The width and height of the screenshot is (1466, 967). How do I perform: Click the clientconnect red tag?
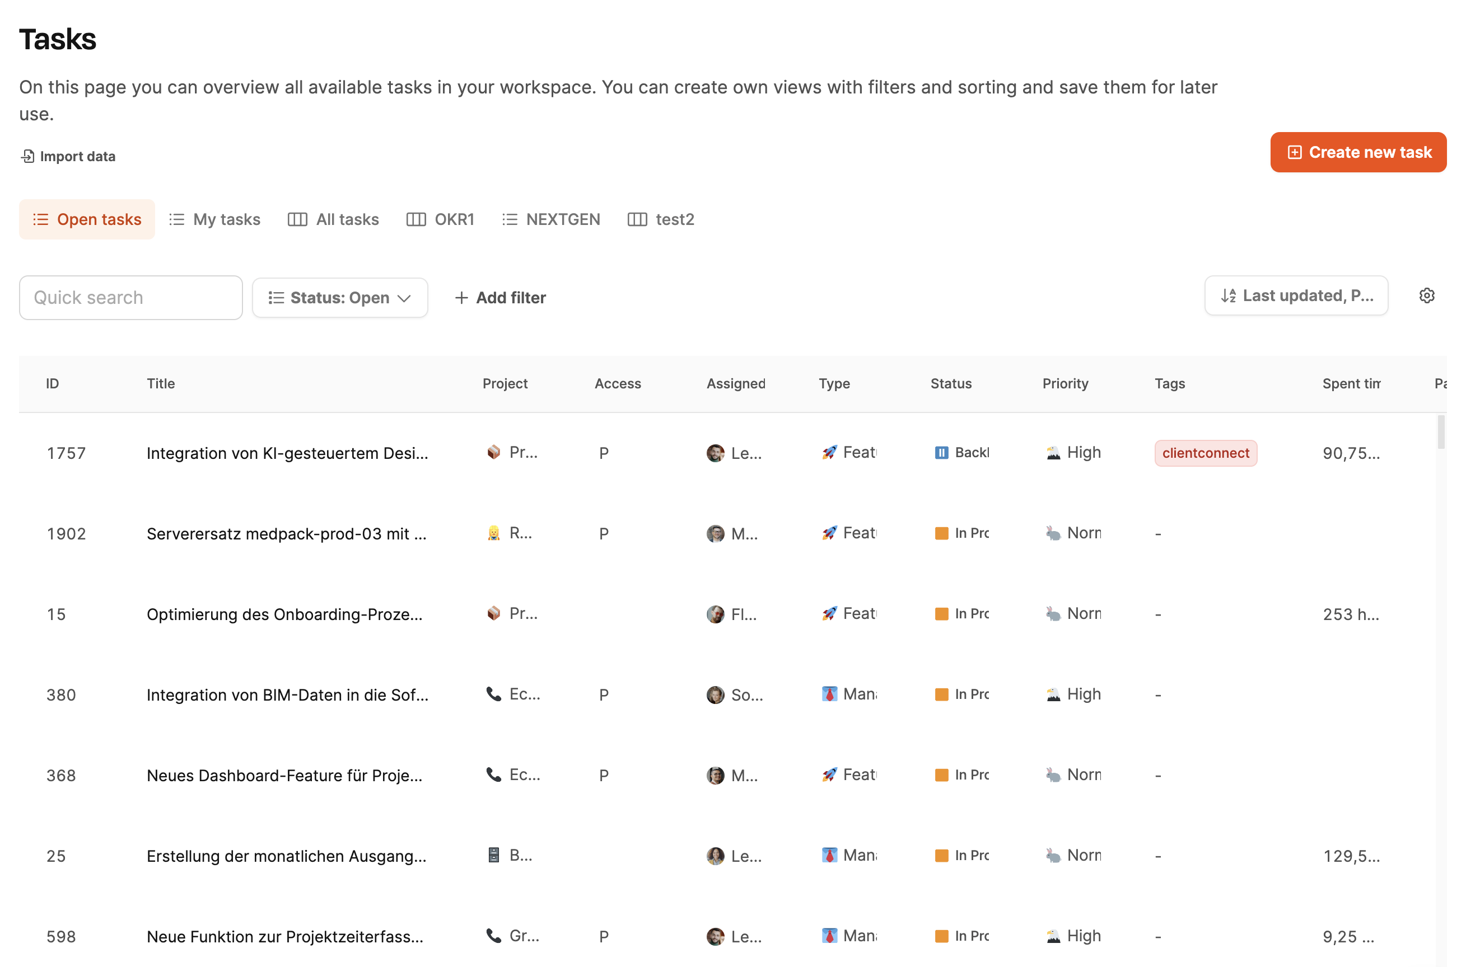pos(1205,453)
